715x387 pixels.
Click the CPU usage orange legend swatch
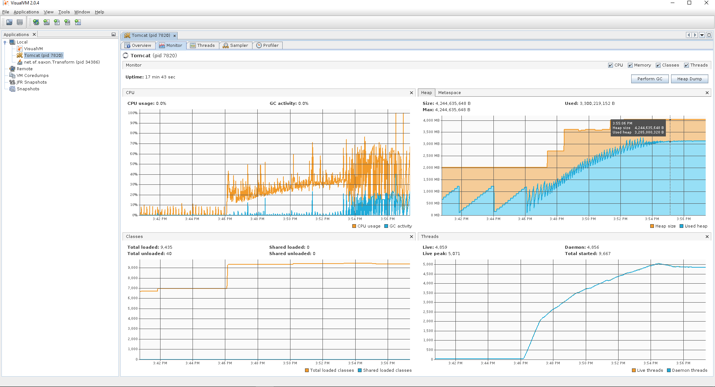354,226
